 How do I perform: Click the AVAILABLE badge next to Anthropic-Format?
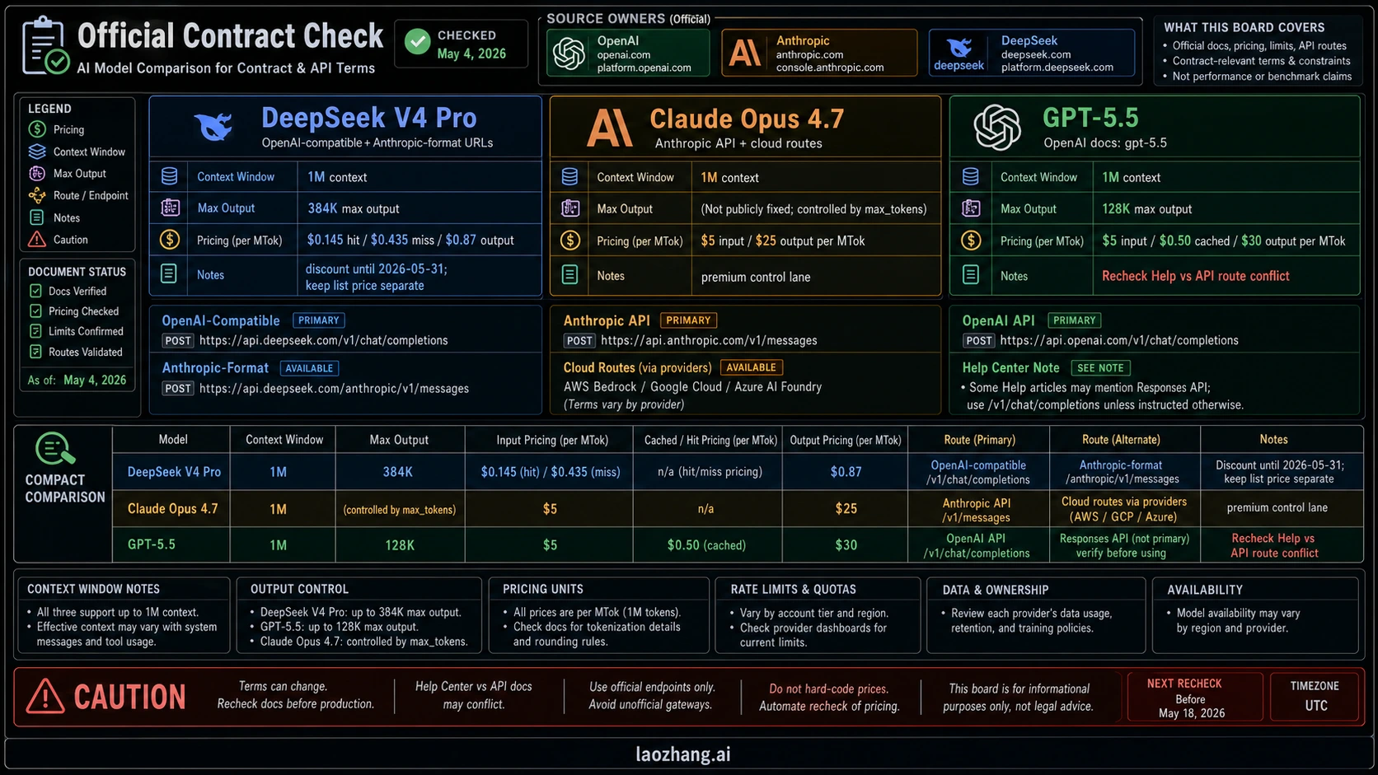tap(309, 368)
